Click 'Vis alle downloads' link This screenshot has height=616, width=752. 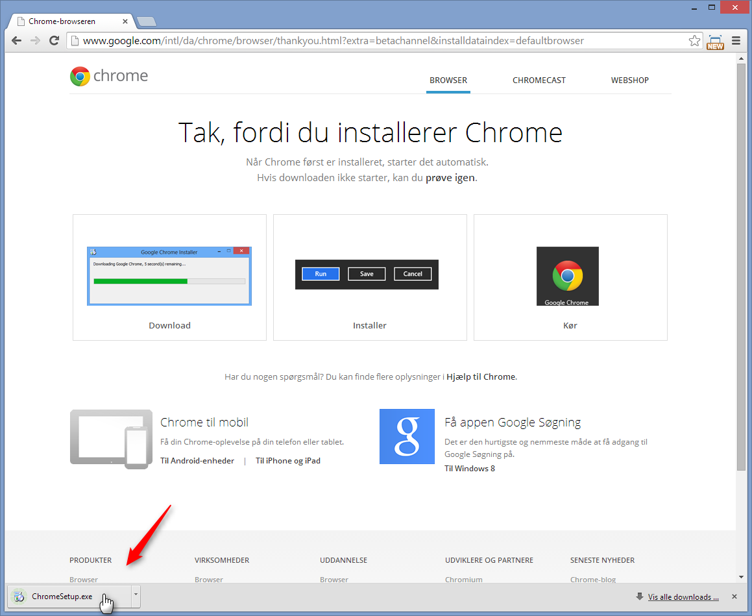(683, 597)
